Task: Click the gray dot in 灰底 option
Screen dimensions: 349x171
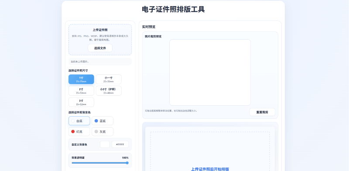Action: (96, 132)
